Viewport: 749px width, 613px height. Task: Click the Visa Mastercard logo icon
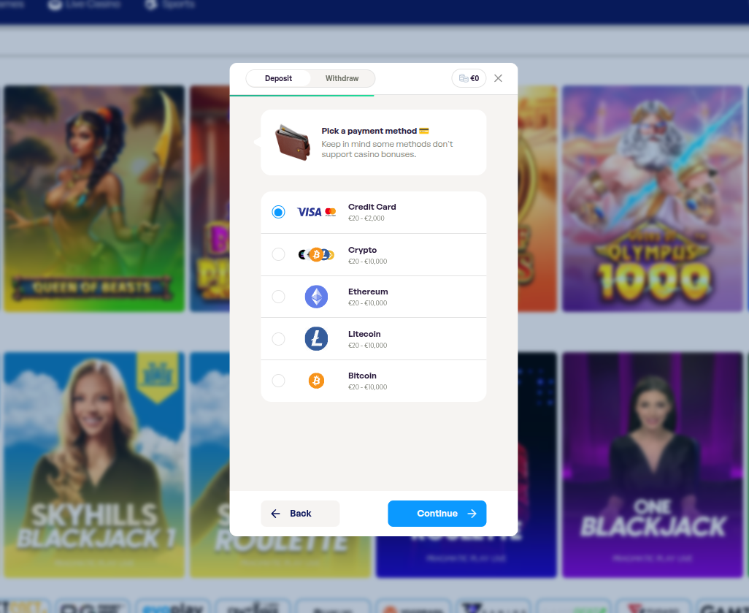coord(316,212)
